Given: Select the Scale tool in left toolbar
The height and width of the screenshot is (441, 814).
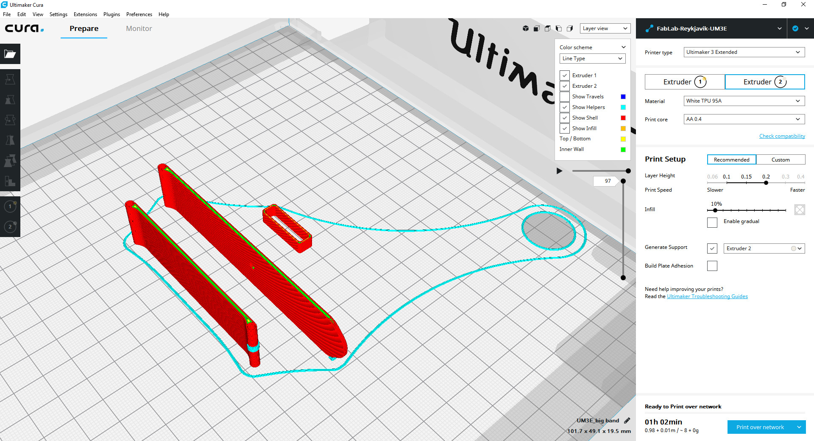Looking at the screenshot, I should click(x=10, y=100).
